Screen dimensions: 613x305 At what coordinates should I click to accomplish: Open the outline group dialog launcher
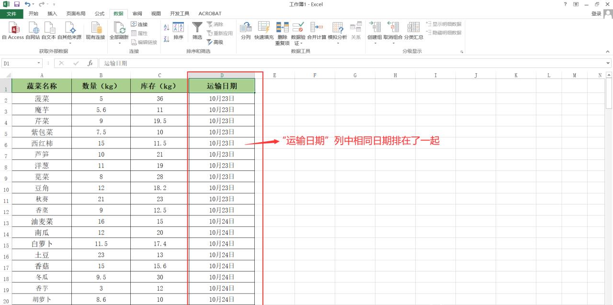(462, 52)
